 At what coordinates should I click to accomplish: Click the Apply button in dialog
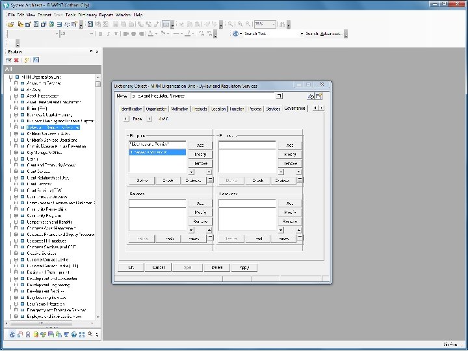click(x=244, y=267)
